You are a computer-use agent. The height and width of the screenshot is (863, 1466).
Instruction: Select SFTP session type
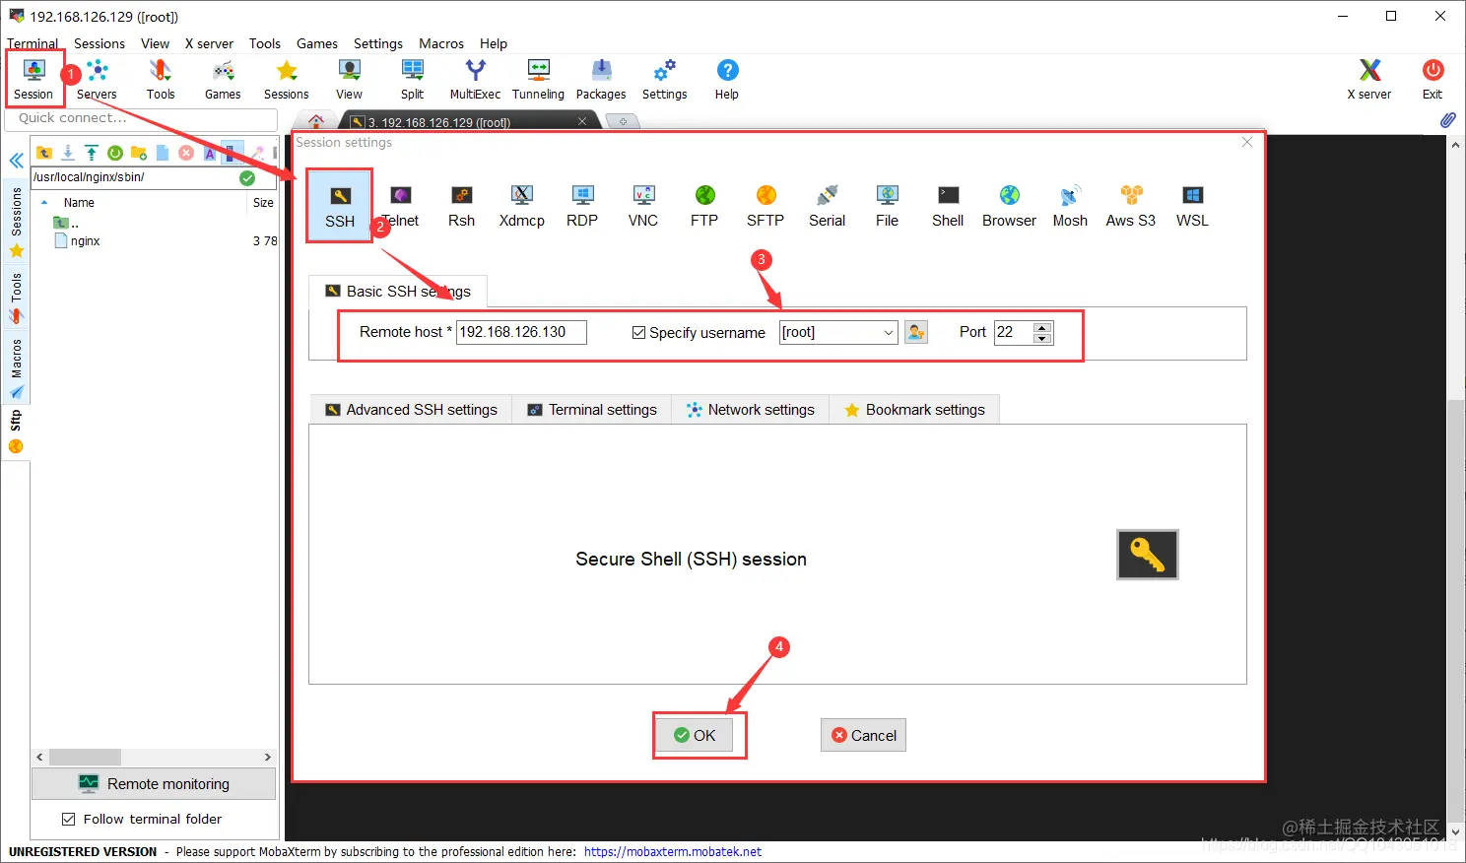766,206
